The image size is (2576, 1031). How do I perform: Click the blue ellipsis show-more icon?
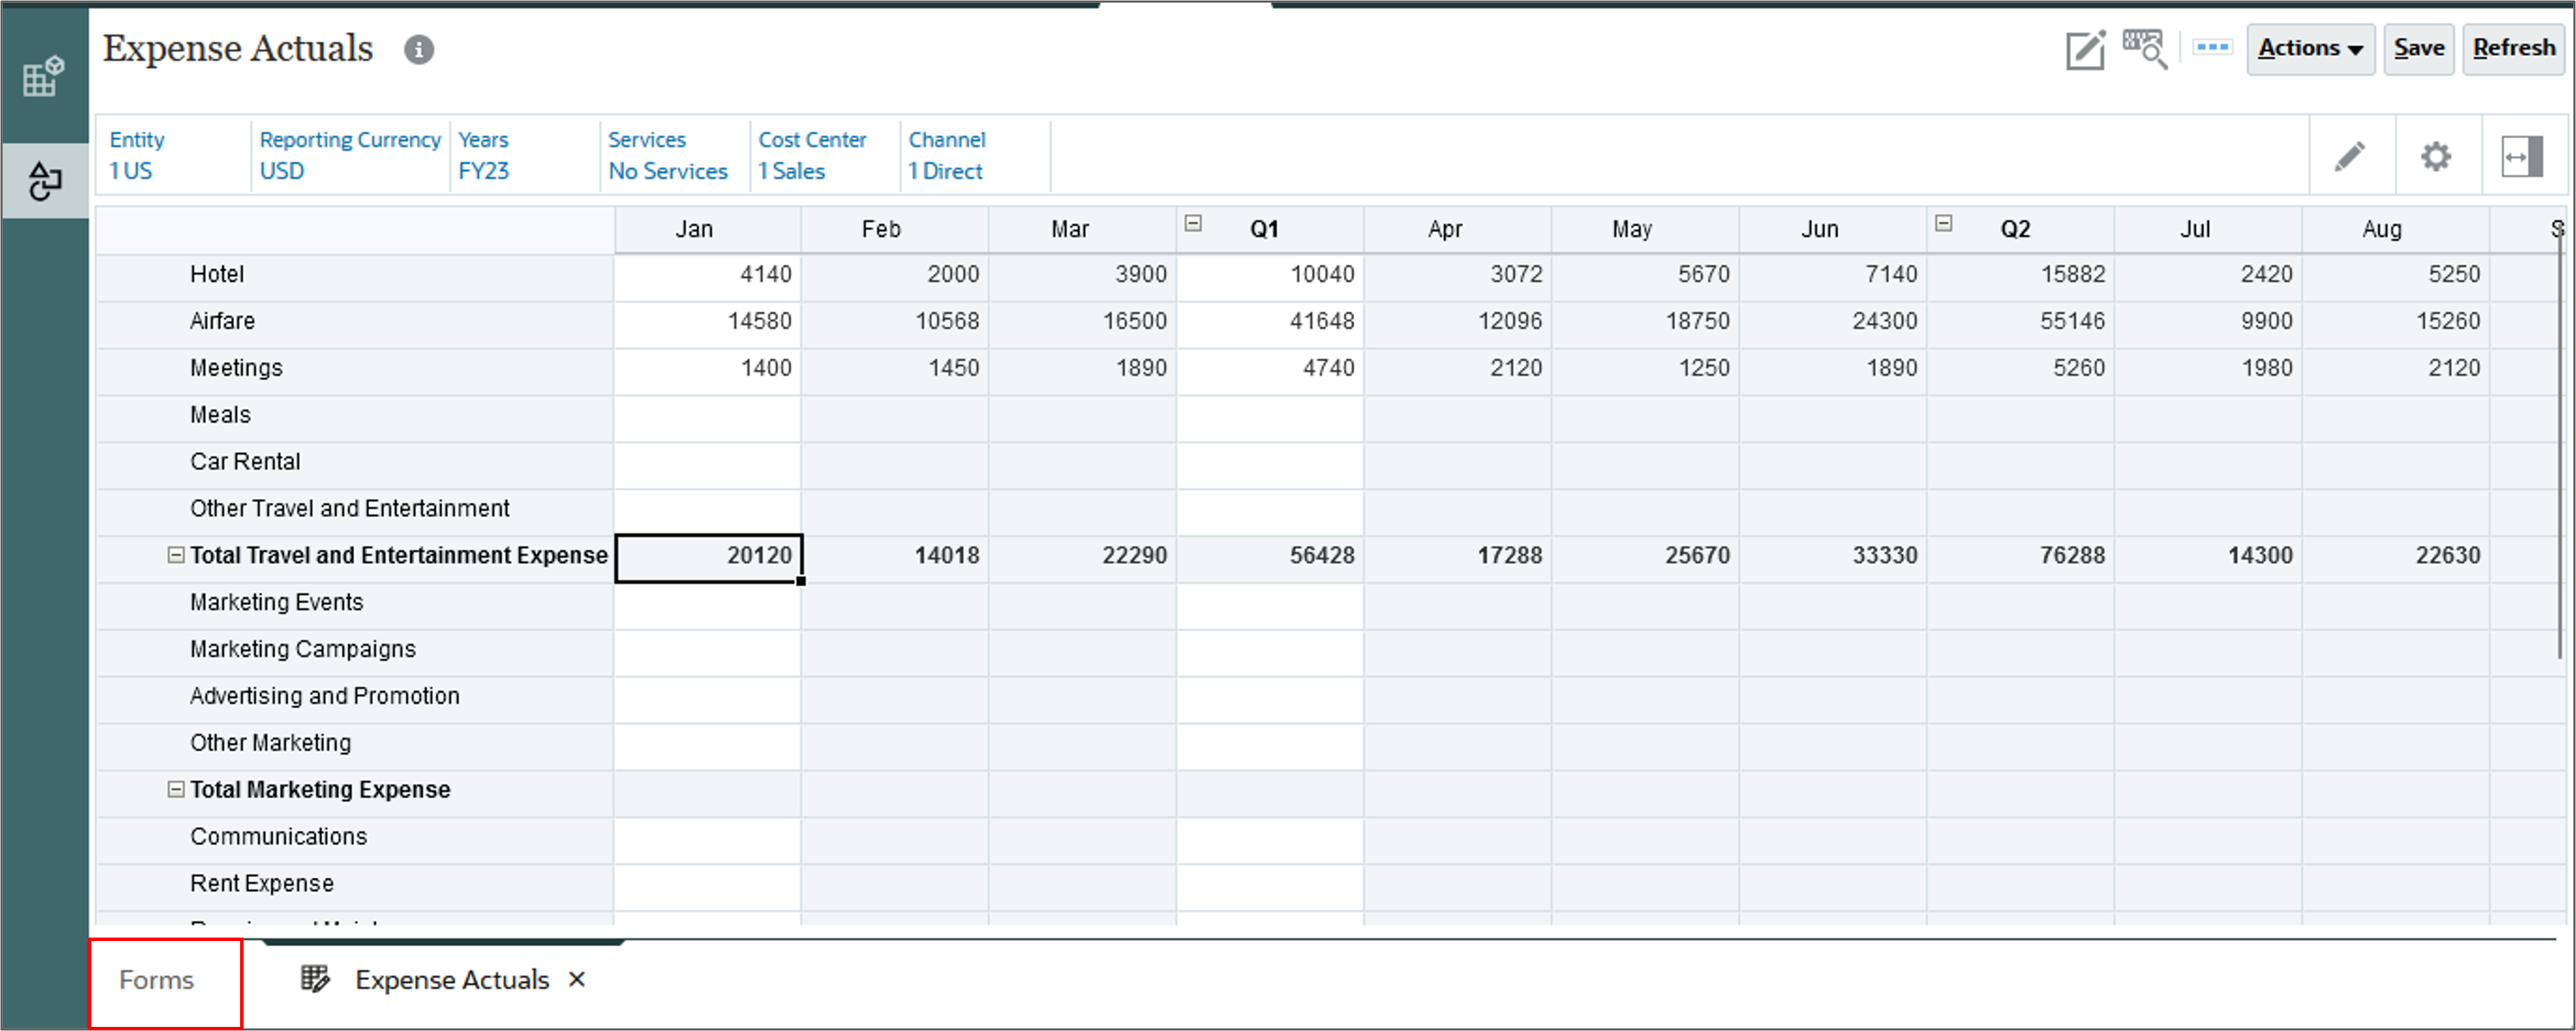(x=2212, y=48)
